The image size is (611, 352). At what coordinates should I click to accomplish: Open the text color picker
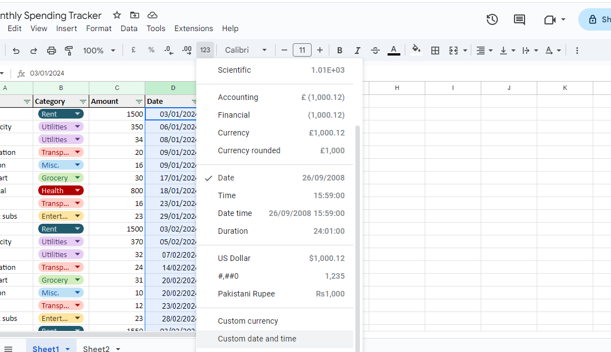394,51
